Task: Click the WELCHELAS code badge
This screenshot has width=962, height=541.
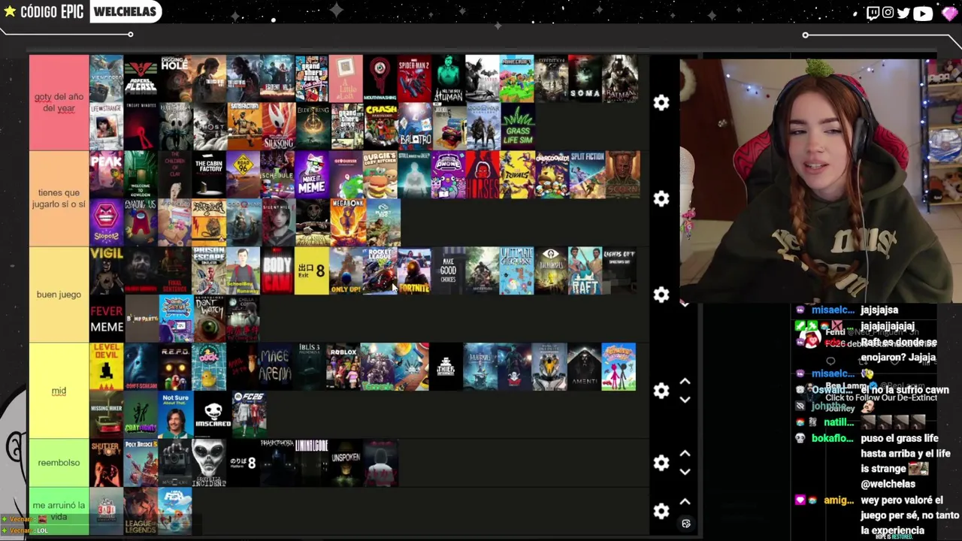Action: pyautogui.click(x=124, y=11)
